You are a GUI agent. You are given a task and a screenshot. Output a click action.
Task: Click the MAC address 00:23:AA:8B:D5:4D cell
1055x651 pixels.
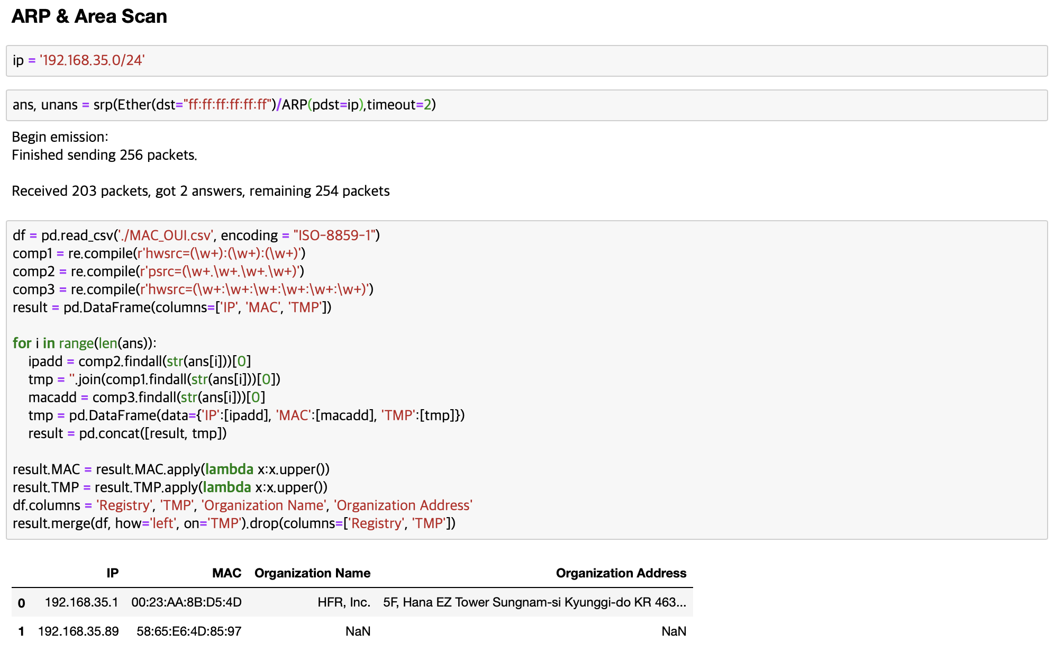186,602
